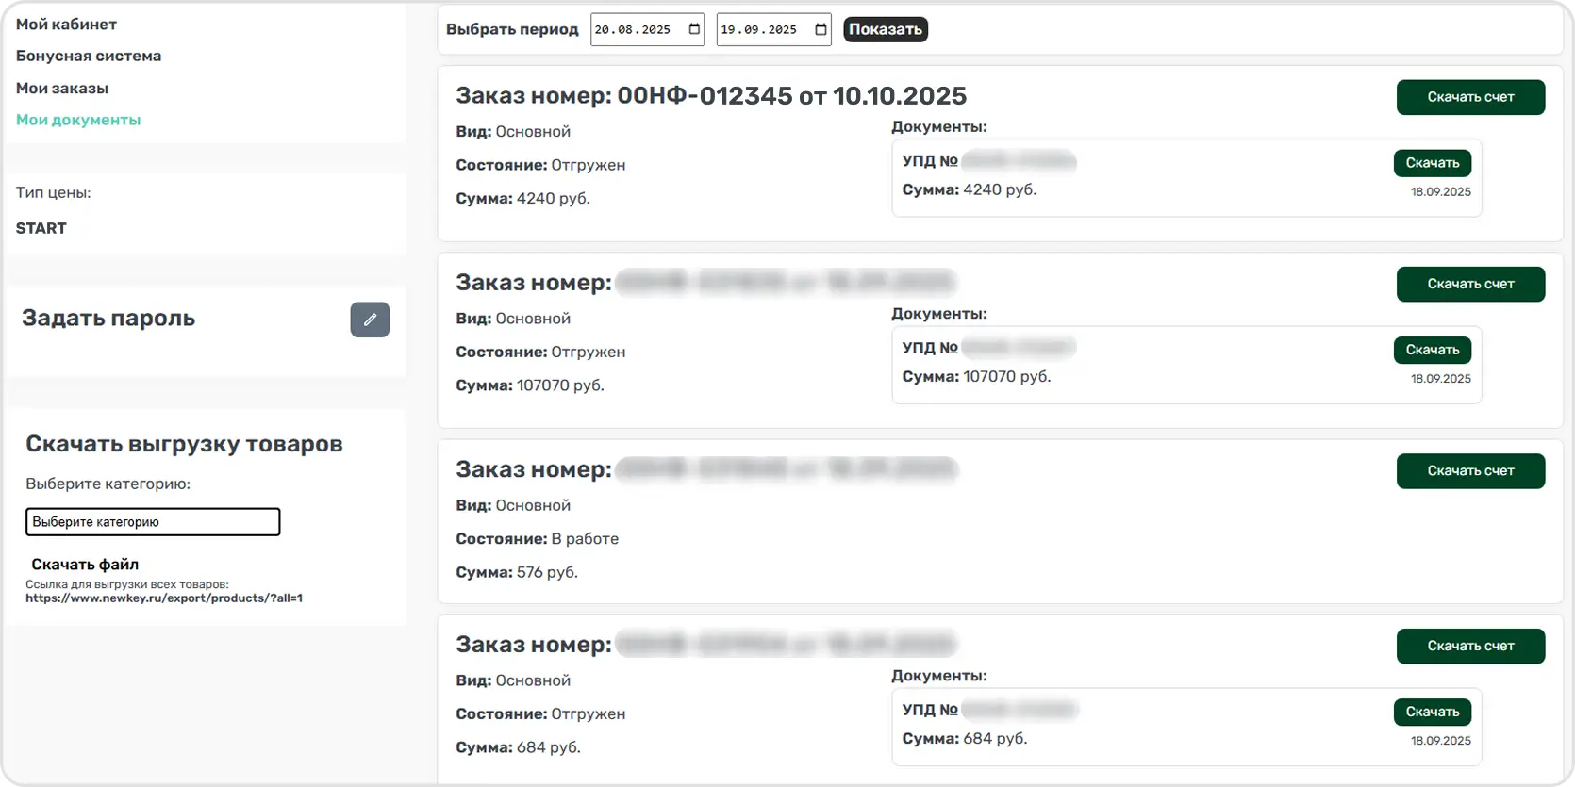Viewport: 1575px width, 787px height.
Task: Download УПД for the 684 руб. order
Action: 1432,712
